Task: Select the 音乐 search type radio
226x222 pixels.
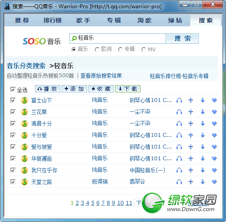Action: 74,50
